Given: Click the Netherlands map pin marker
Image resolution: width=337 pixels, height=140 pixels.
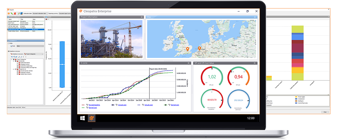Looking at the screenshot, I should click(199, 49).
